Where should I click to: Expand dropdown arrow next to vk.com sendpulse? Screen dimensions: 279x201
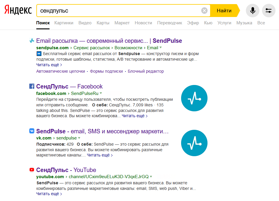[x=79, y=138]
